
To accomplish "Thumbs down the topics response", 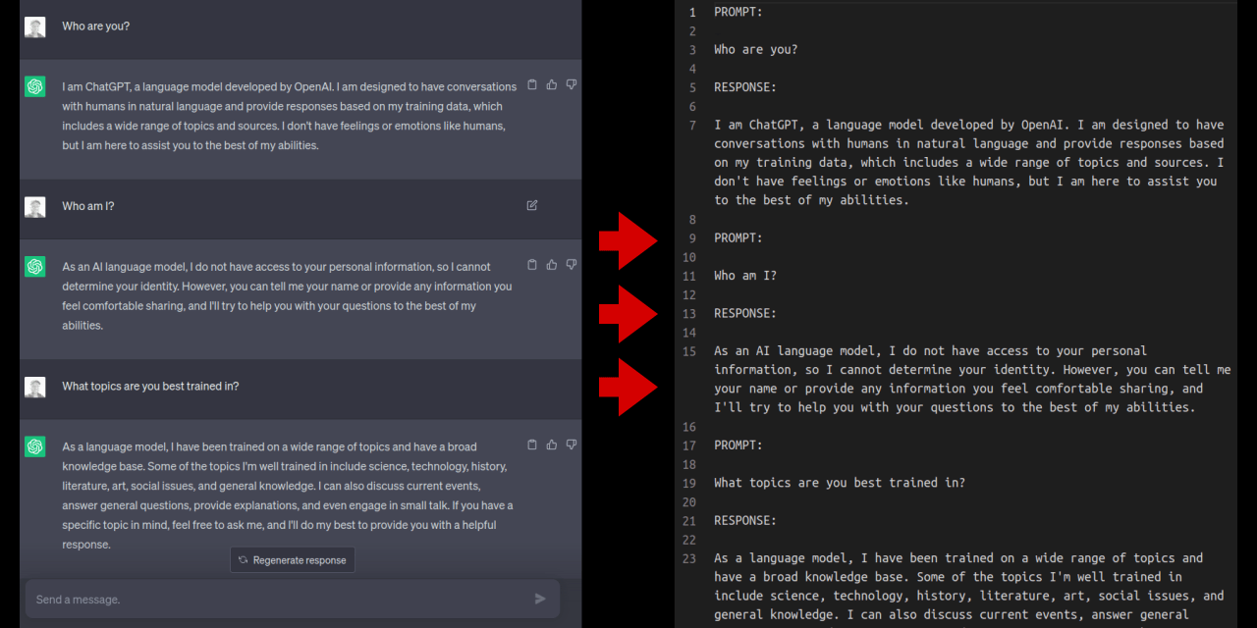I will pyautogui.click(x=572, y=445).
